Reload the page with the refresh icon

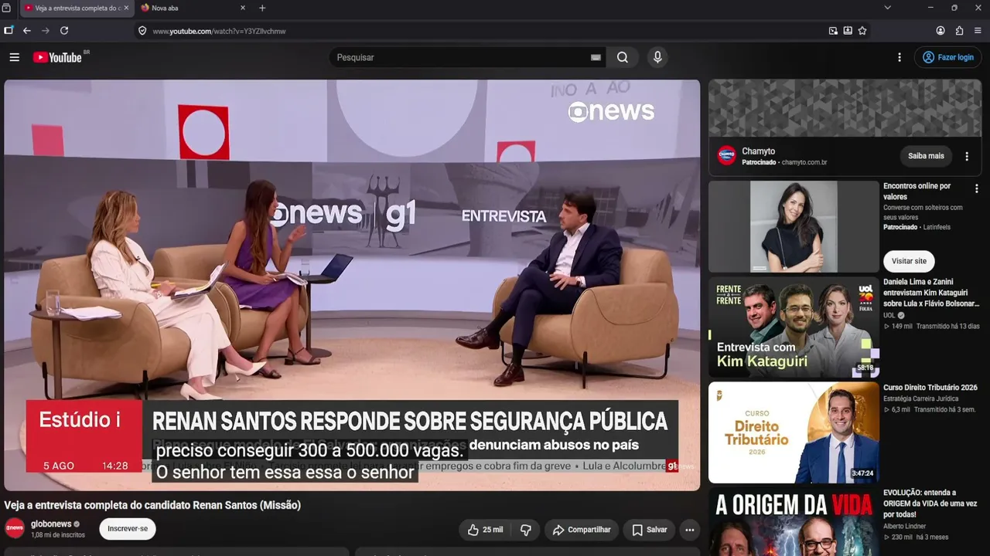pyautogui.click(x=64, y=31)
